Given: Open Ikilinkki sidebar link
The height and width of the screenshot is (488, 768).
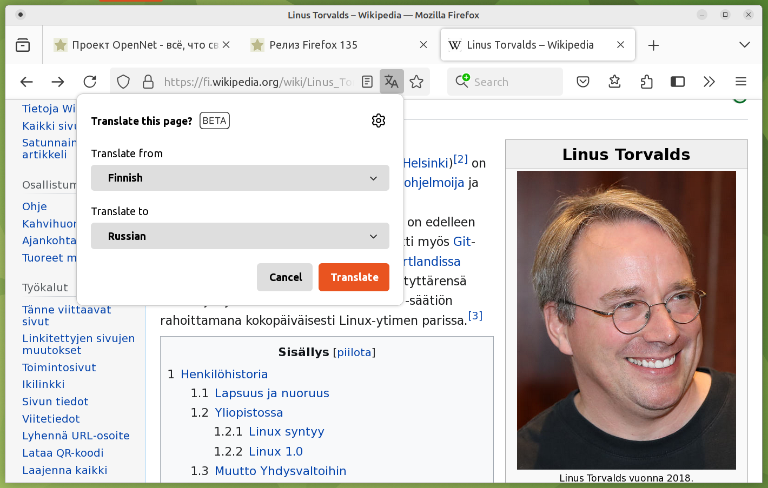Looking at the screenshot, I should tap(43, 384).
